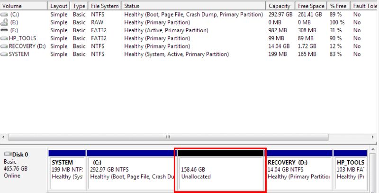Select the RECOVERY (D:) 14.04 GB partition block

(x=299, y=170)
